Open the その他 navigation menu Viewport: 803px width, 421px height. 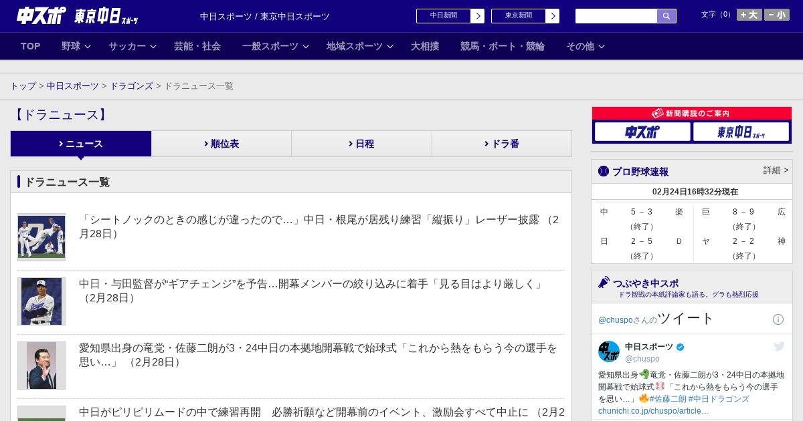(580, 46)
